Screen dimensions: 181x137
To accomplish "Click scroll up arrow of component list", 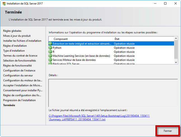I will (176, 38).
